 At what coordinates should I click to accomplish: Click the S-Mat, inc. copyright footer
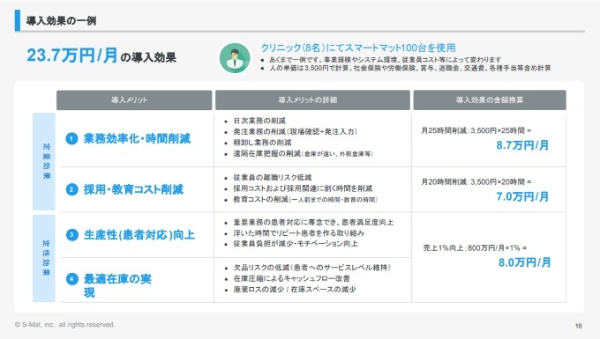pyautogui.click(x=64, y=325)
